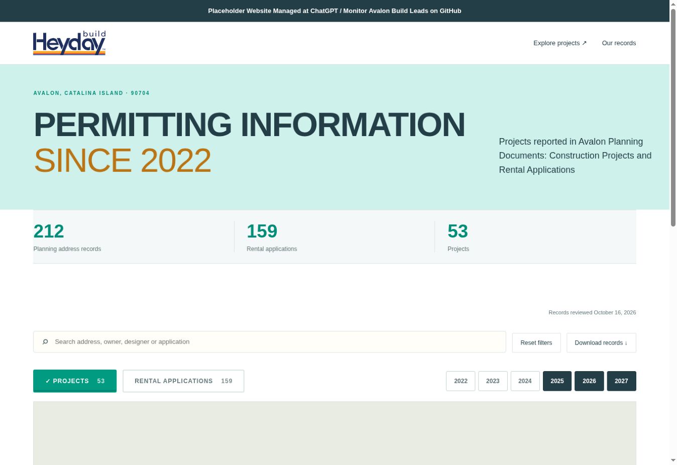Turn off the 2026 year filter
This screenshot has height=465, width=677.
click(589, 381)
